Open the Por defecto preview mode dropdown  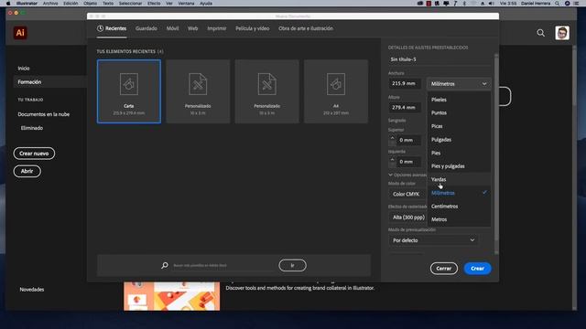pyautogui.click(x=433, y=240)
